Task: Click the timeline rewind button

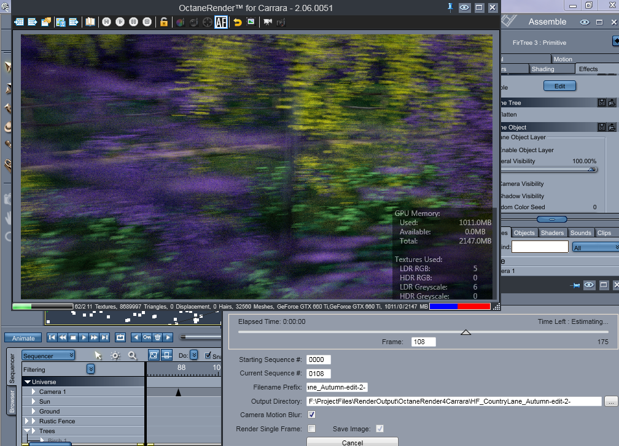Action: (x=63, y=337)
